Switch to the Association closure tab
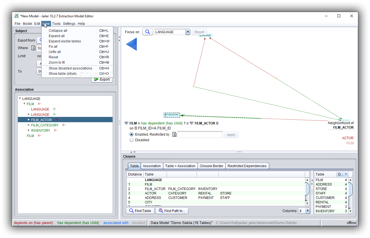The height and width of the screenshot is (238, 370). point(152,166)
